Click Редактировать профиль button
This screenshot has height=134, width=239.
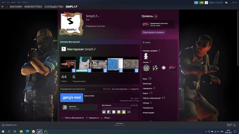click(153, 32)
